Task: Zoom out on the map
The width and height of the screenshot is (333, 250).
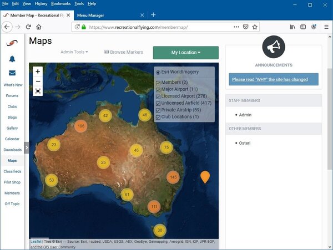Action: (x=38, y=81)
